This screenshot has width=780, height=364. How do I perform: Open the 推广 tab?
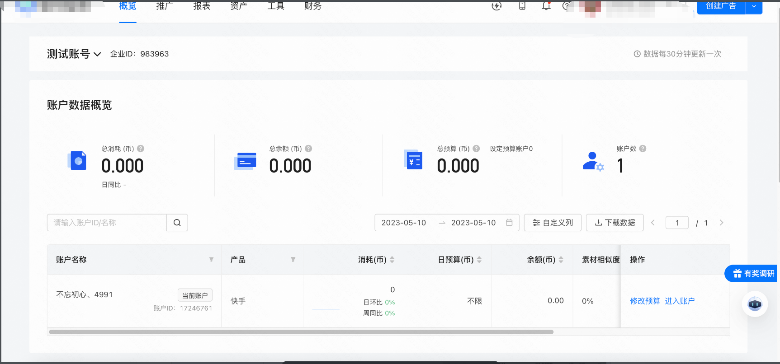[165, 6]
